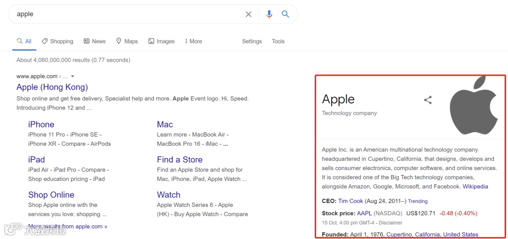This screenshot has height=239, width=508.
Task: Go to the Find a Store link
Action: [180, 159]
